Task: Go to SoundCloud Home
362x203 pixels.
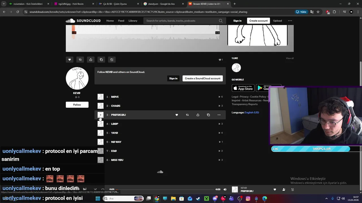Action: (x=110, y=21)
